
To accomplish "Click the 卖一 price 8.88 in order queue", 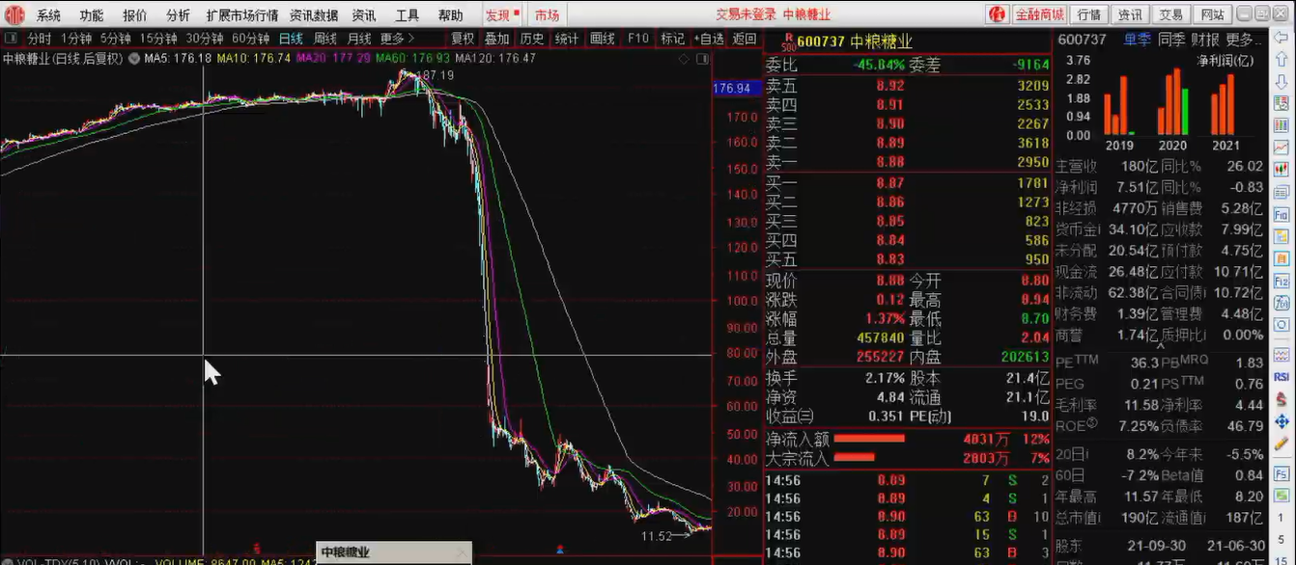I will pyautogui.click(x=889, y=162).
